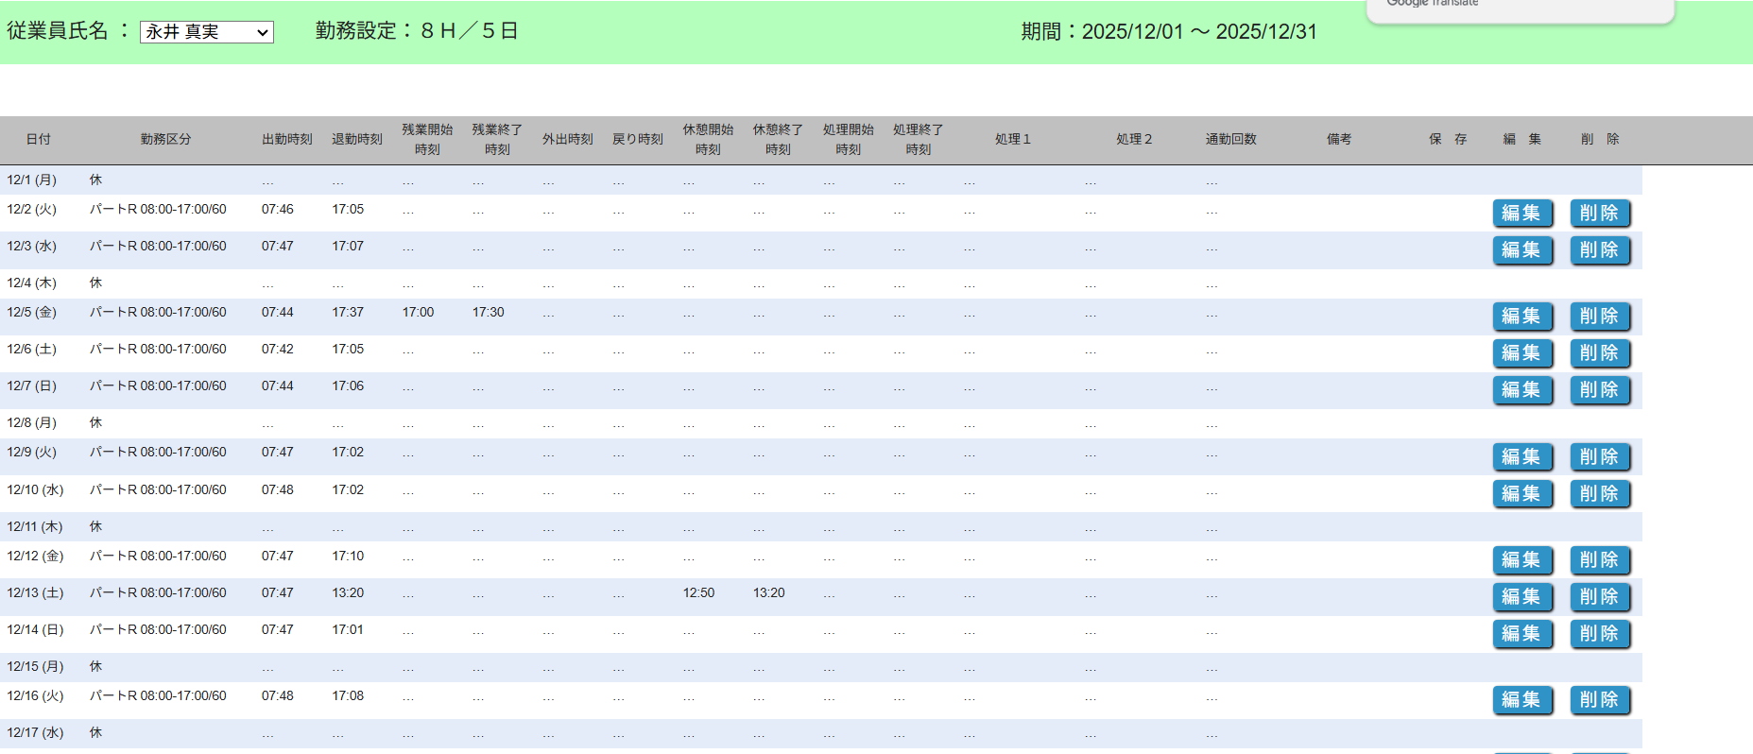Screen dimensions: 1753x754
Task: Click the 勤務区分 column header
Action: [165, 140]
